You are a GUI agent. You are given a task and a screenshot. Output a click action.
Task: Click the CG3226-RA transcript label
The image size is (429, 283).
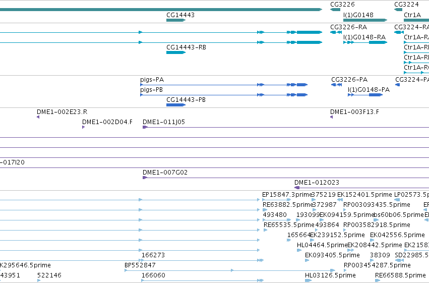tap(348, 27)
